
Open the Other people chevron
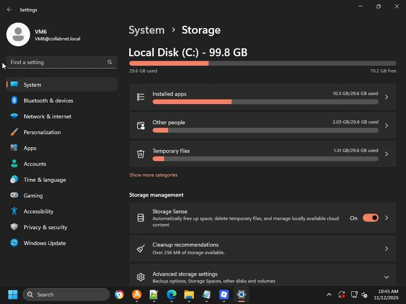[386, 125]
